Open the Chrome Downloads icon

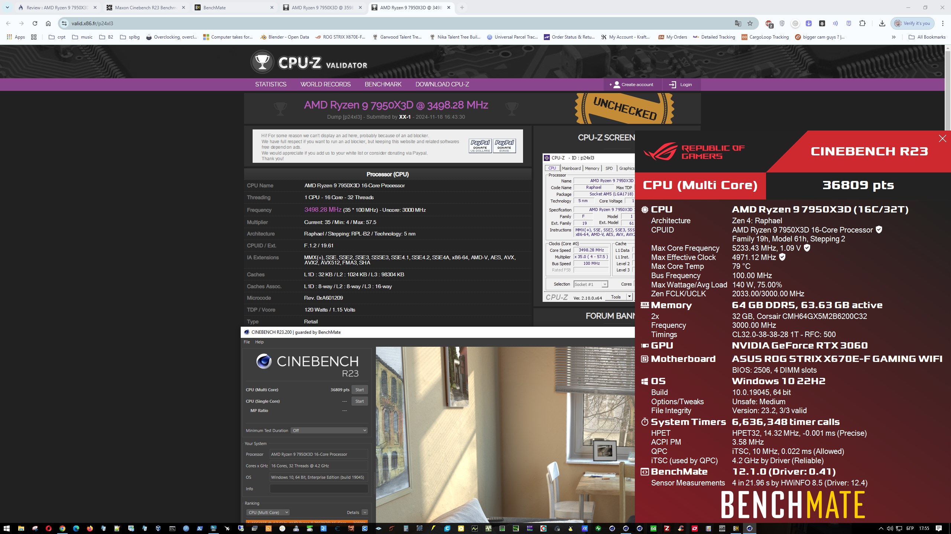click(882, 23)
